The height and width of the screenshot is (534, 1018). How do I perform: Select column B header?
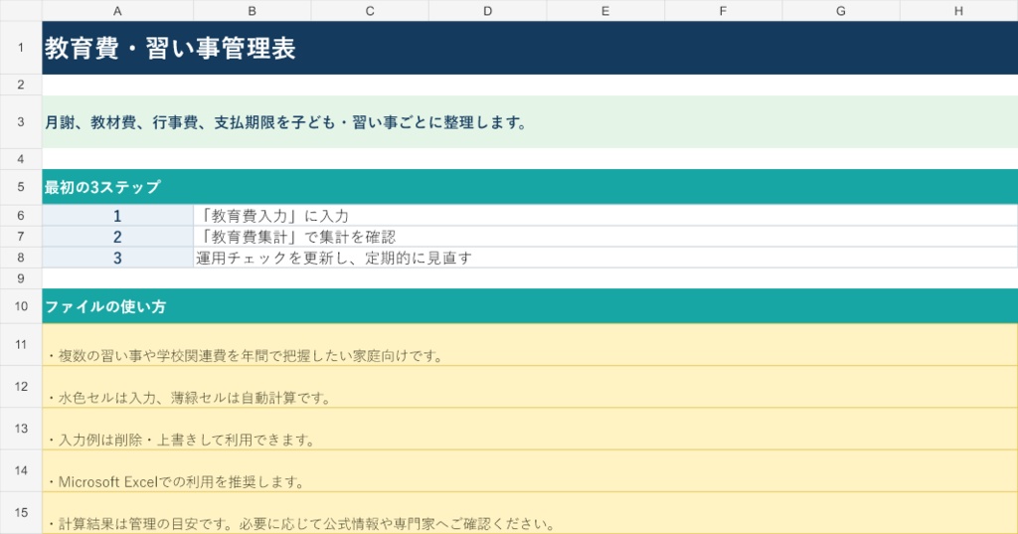click(252, 10)
